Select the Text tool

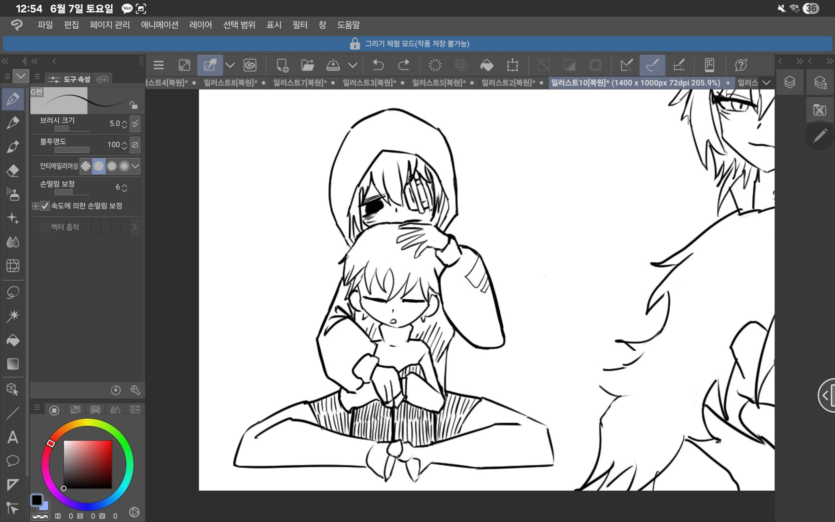click(x=13, y=437)
